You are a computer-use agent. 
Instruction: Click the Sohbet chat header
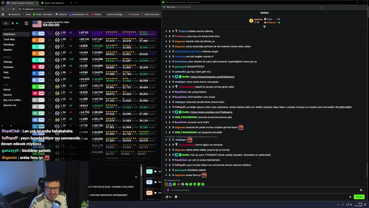264,13
